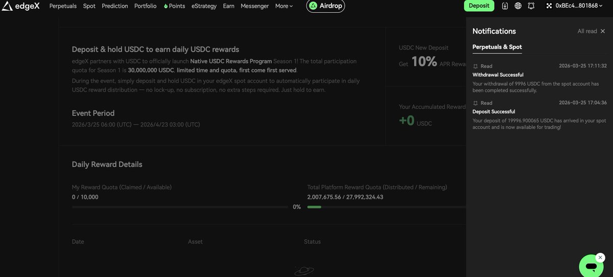This screenshot has height=277, width=613.
Task: Open the green chat support bubble
Action: (x=592, y=266)
